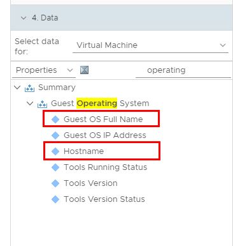The image size is (233, 246).
Task: Collapse the Guest Operating System node
Action: tap(30, 104)
